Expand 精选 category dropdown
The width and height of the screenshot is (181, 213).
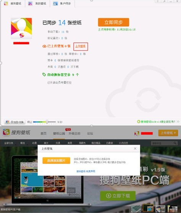point(23,143)
